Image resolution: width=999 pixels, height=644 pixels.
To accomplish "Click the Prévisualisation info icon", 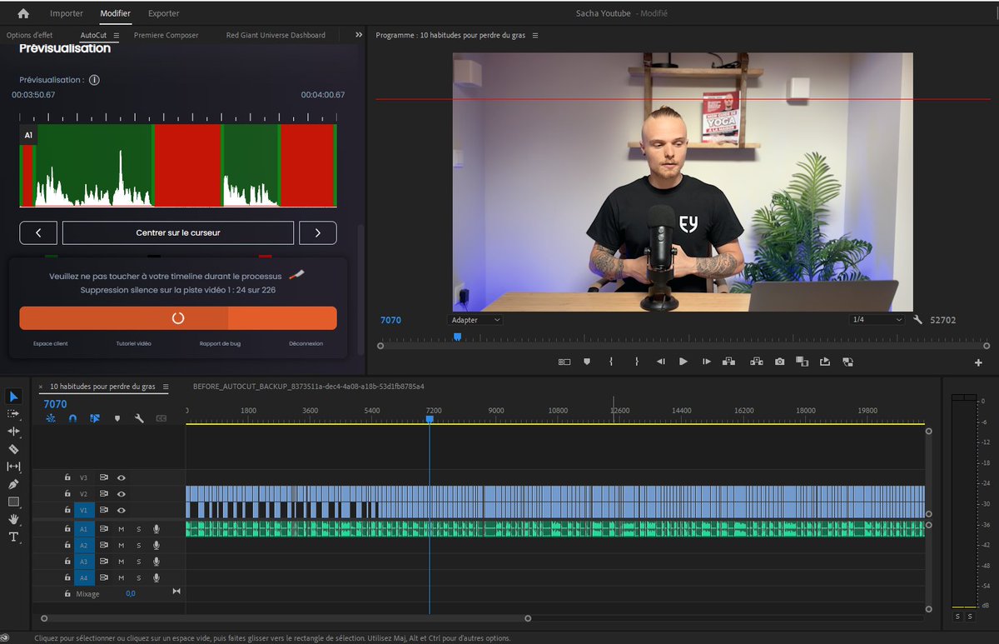I will point(94,80).
